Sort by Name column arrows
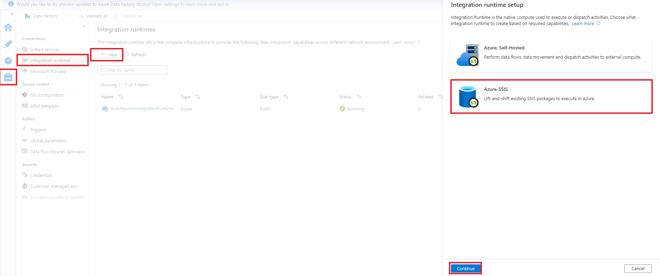The height and width of the screenshot is (276, 660). tap(121, 97)
